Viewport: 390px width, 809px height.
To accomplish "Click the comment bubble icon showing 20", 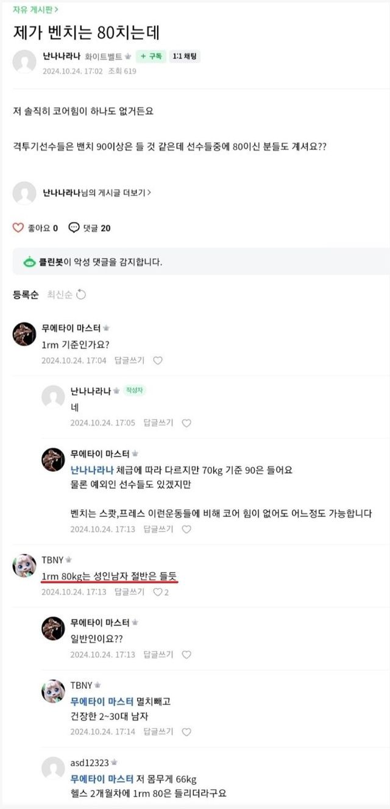I will [74, 228].
